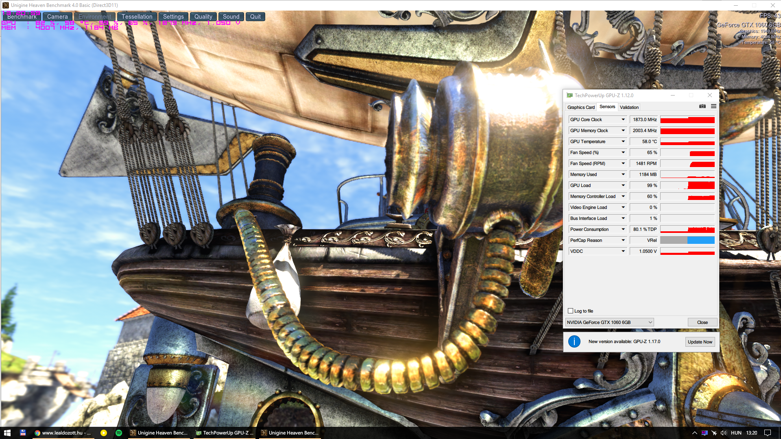Open the Heaven Quality menu
Image resolution: width=781 pixels, height=439 pixels.
point(203,17)
